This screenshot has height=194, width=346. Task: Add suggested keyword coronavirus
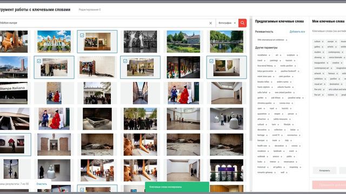click(x=300, y=135)
